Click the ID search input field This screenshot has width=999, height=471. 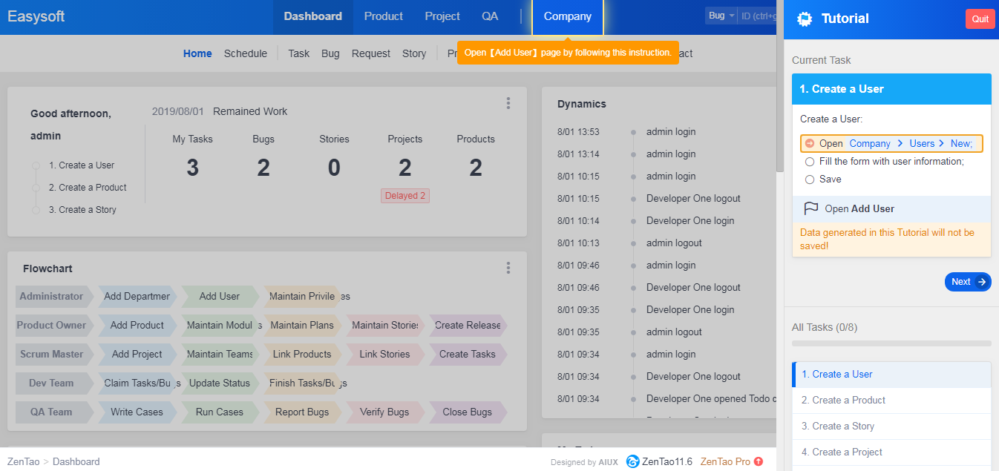pyautogui.click(x=759, y=16)
